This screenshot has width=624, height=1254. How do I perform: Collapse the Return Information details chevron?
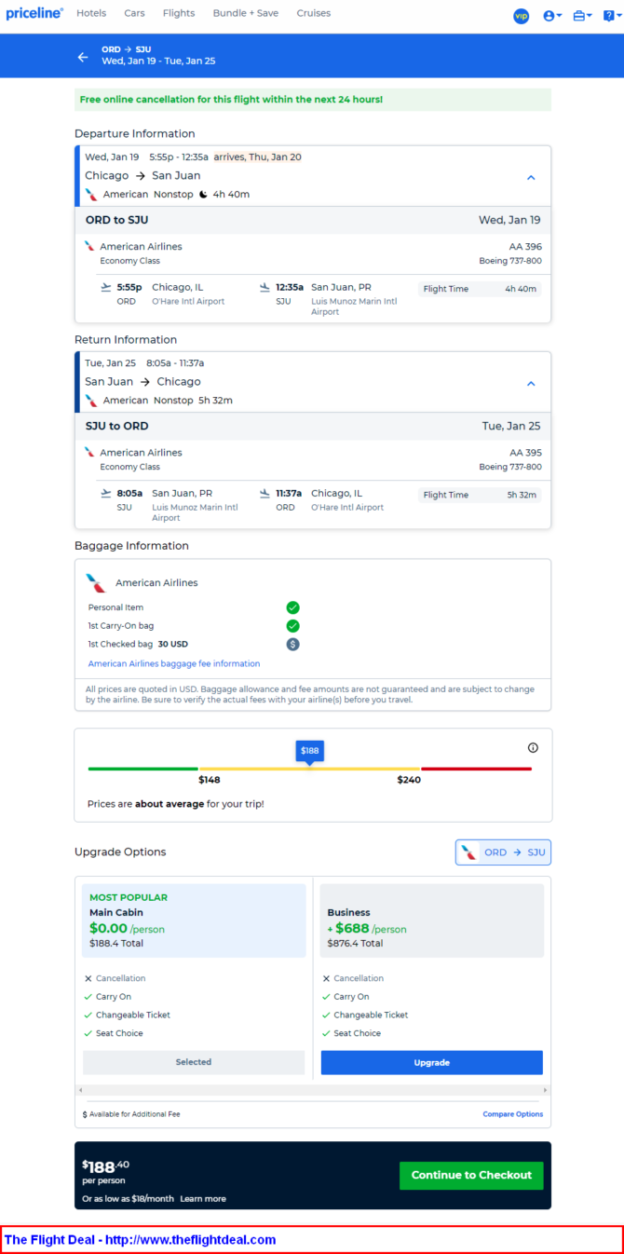click(x=531, y=383)
